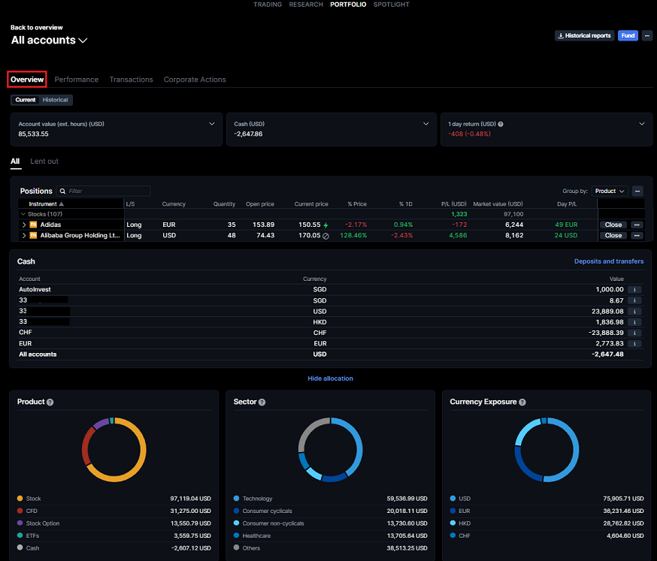657x561 pixels.
Task: Open the Performance tab
Action: pyautogui.click(x=77, y=80)
